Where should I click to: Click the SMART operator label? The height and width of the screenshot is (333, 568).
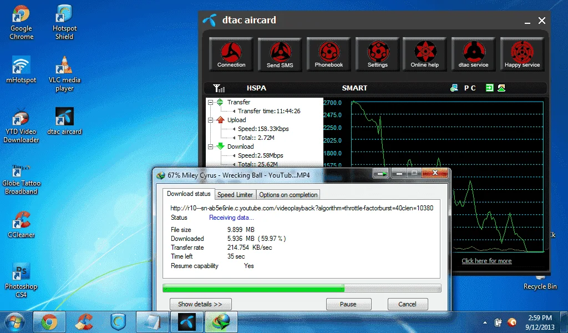point(354,88)
